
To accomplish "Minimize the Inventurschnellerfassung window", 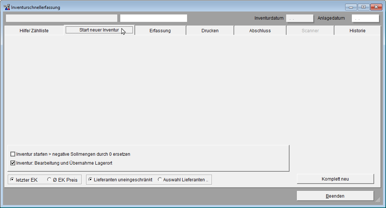I will [351, 7].
